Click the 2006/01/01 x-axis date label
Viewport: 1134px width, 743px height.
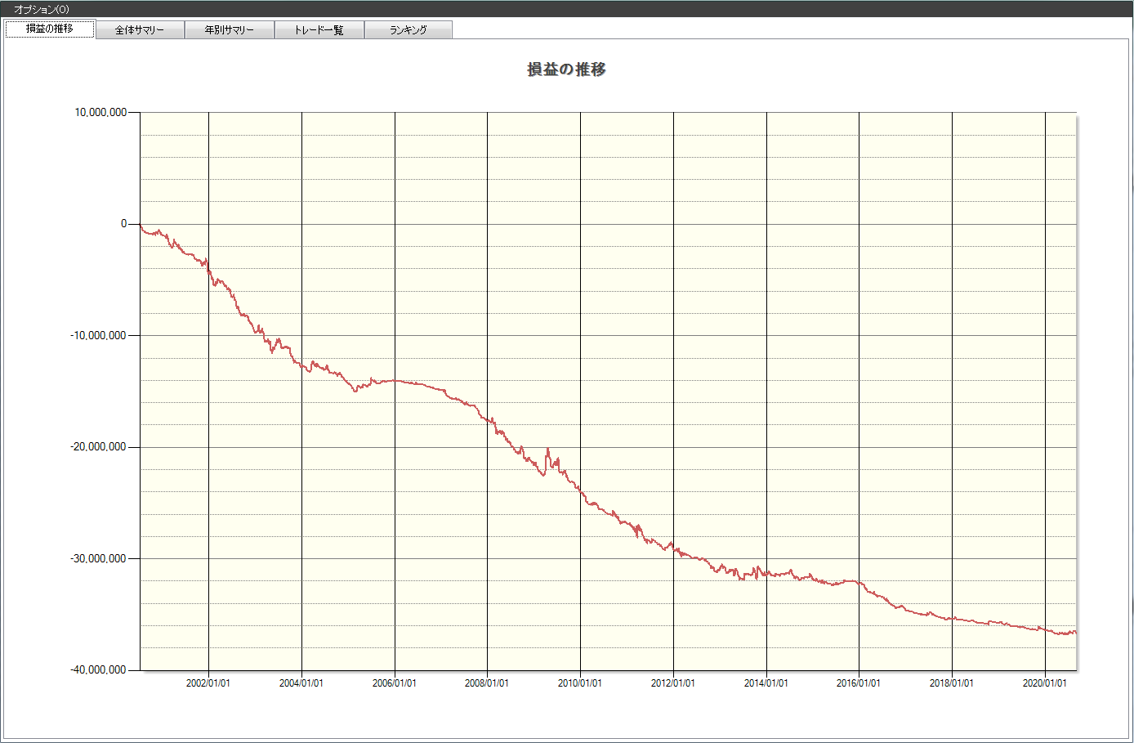395,683
